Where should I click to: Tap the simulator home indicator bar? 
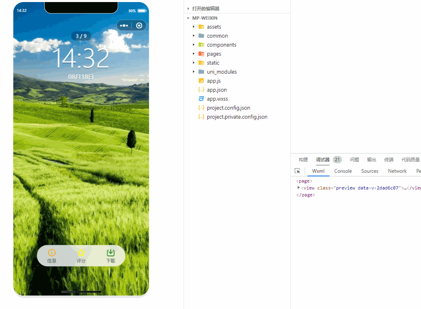81,291
